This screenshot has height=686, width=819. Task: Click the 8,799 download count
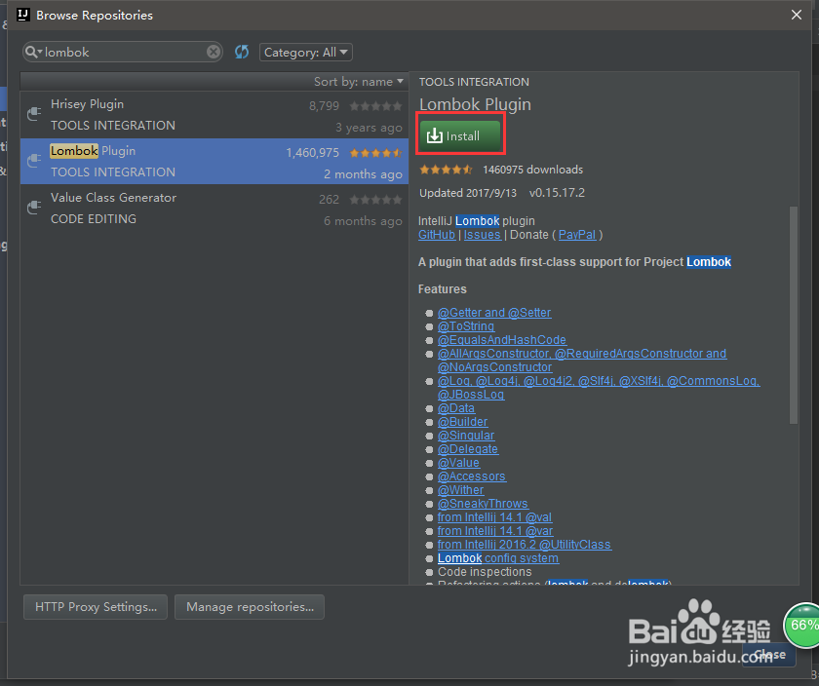tap(324, 106)
